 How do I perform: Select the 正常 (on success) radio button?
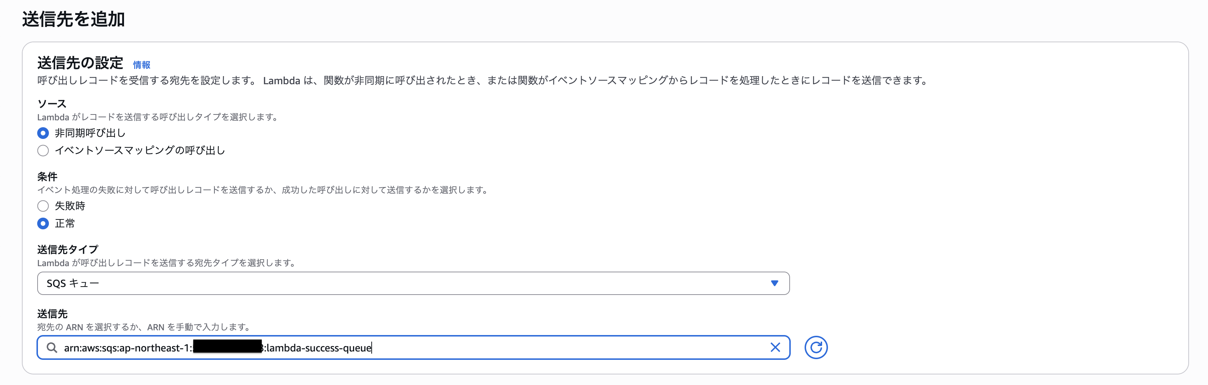pos(43,224)
